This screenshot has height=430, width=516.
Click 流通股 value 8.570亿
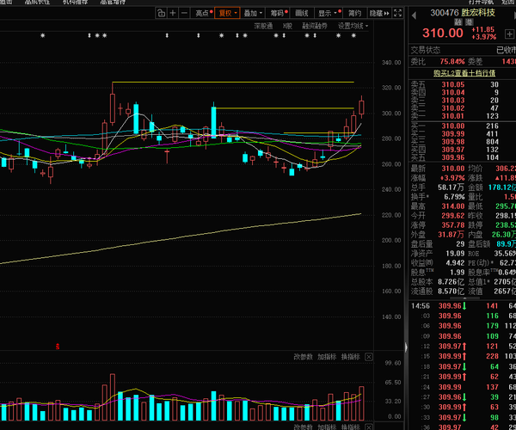tap(451, 292)
